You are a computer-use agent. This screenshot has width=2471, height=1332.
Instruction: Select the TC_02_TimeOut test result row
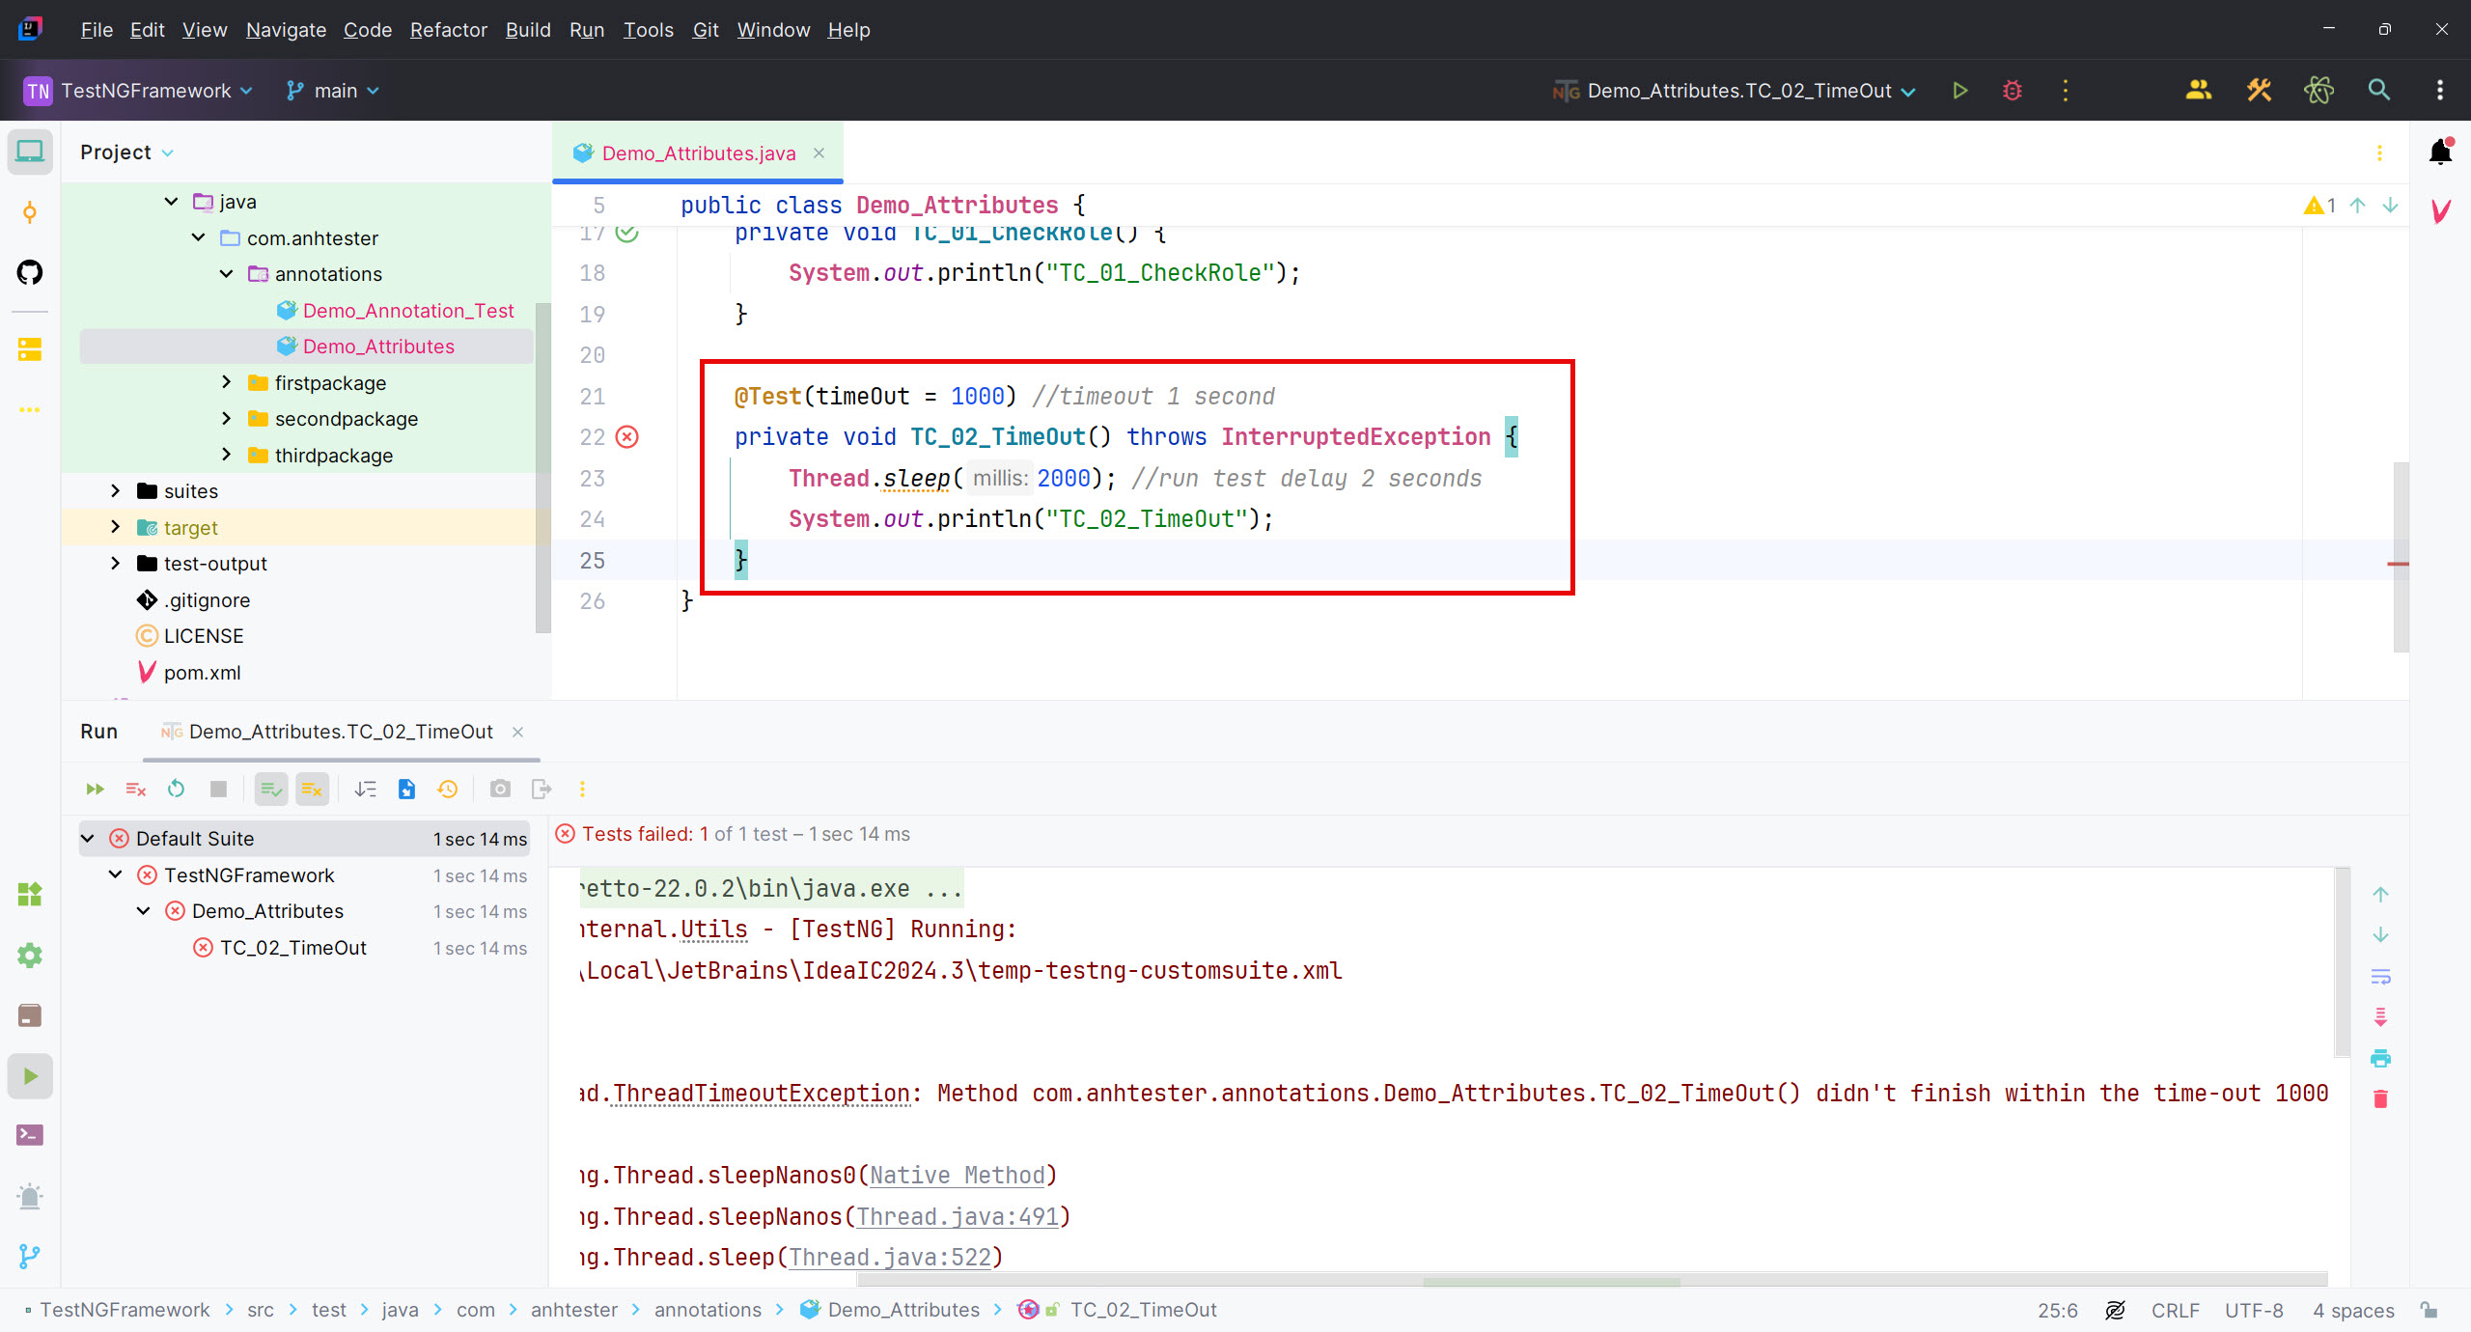(305, 948)
